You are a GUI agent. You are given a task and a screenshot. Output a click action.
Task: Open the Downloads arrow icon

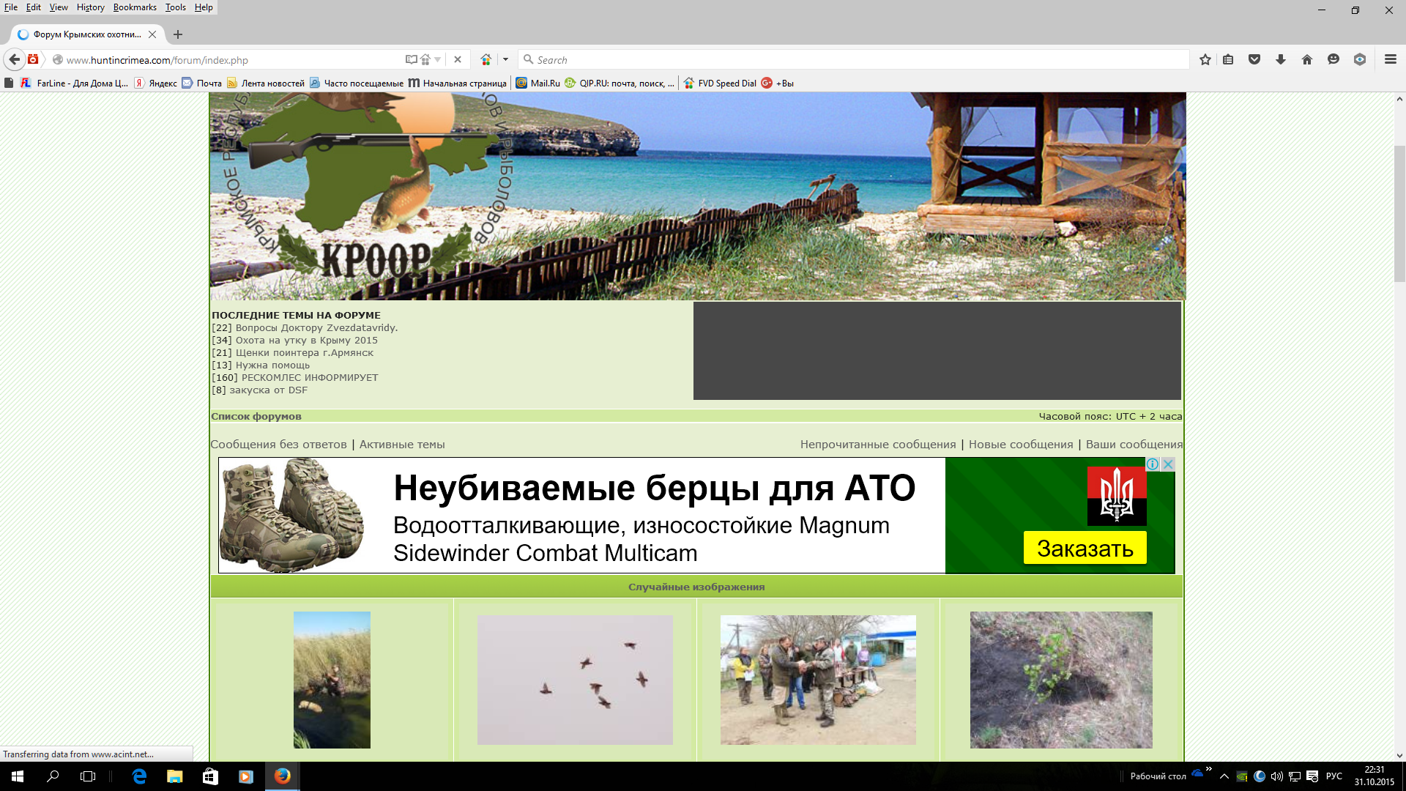pyautogui.click(x=1281, y=59)
